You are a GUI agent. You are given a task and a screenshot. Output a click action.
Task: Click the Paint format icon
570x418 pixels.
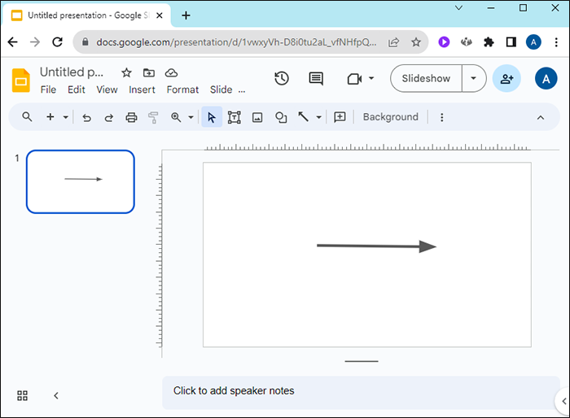pos(153,117)
